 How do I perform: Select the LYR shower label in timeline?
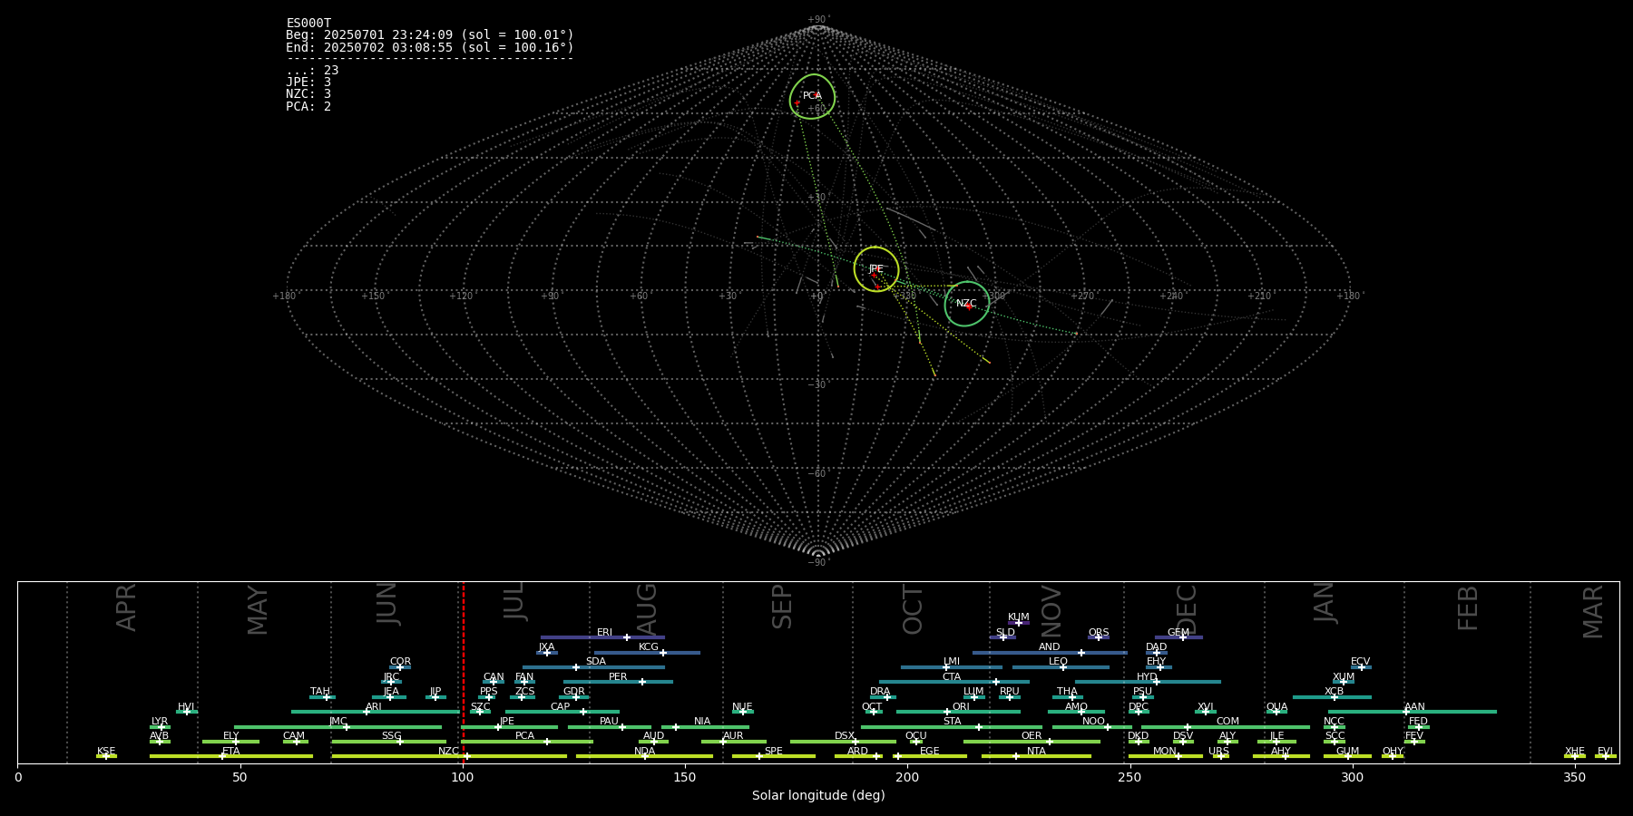(160, 722)
